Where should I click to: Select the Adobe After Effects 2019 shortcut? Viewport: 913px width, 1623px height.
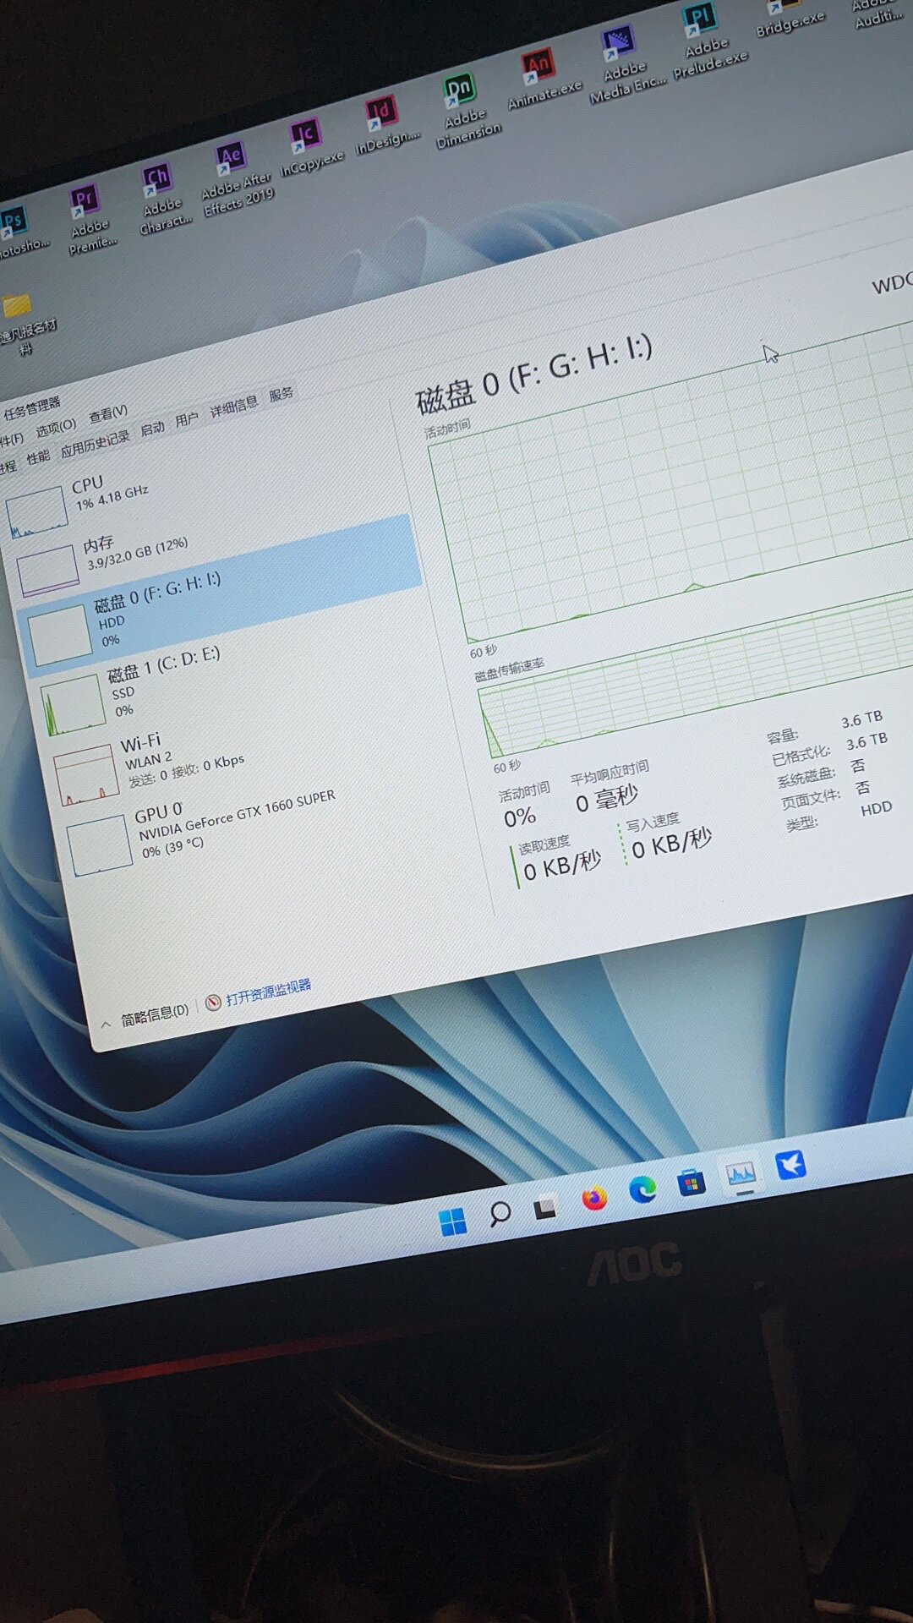tap(235, 179)
